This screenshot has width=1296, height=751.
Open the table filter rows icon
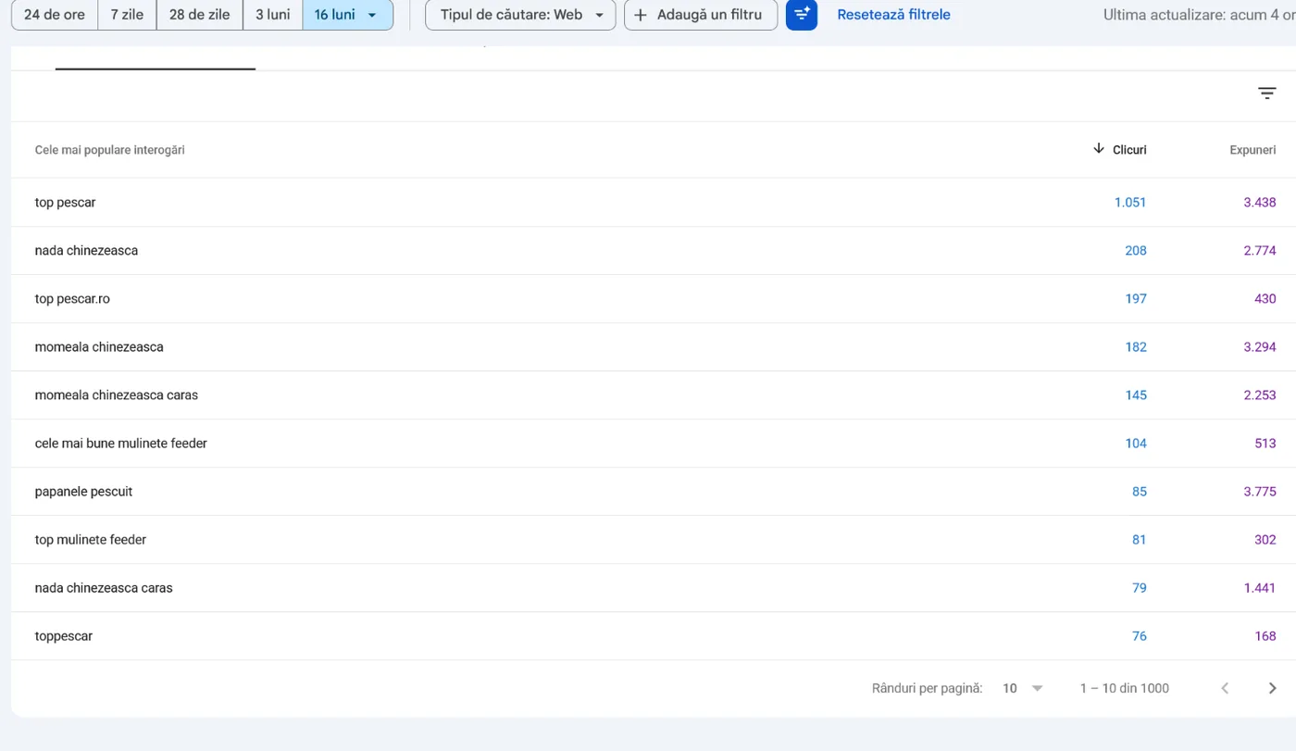click(1266, 94)
